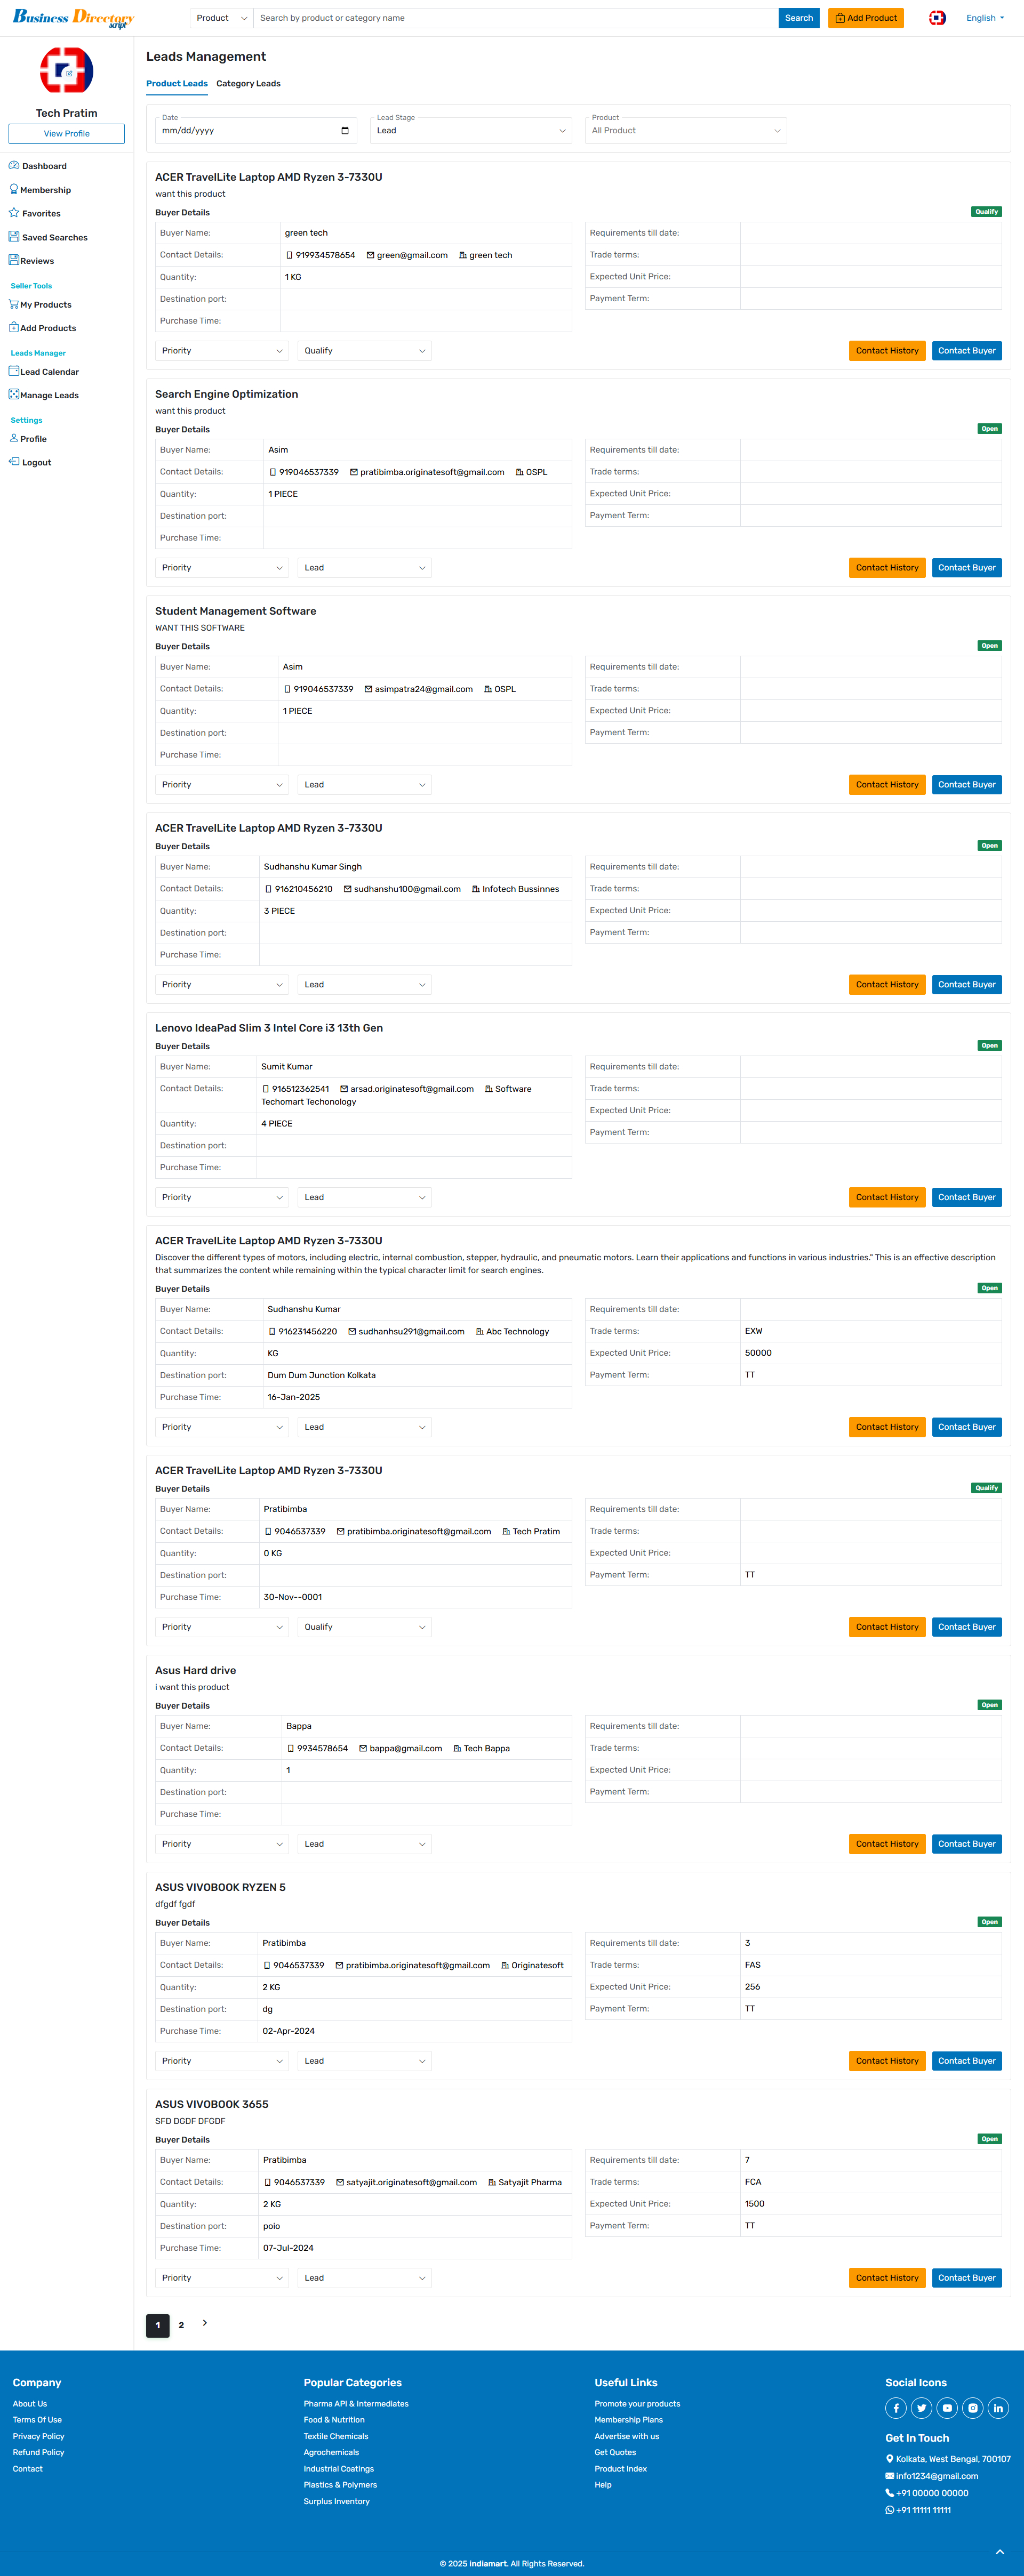
Task: Open Membership via its sidebar icon
Action: (x=14, y=189)
